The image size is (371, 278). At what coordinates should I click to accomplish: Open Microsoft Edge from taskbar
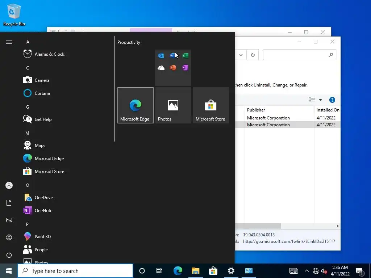[178, 271]
